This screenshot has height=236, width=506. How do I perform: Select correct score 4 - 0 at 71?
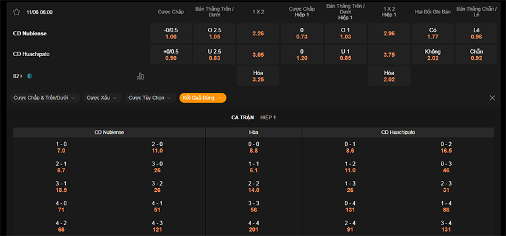point(61,207)
